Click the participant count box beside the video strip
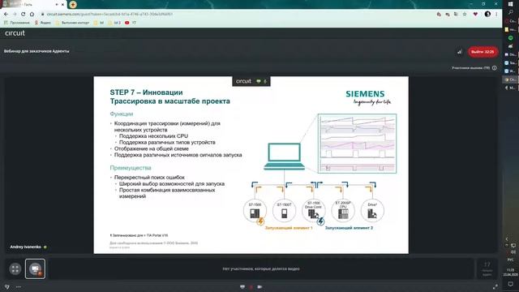The height and width of the screenshot is (292, 519). point(487,268)
